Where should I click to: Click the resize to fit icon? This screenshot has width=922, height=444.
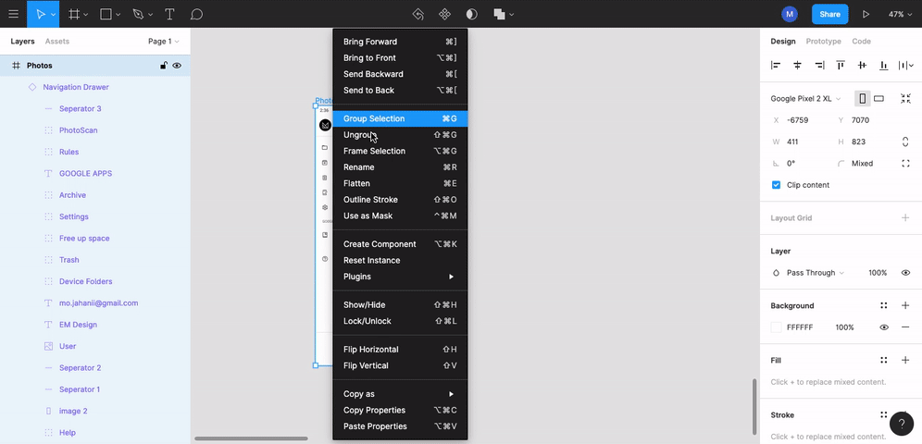905,99
